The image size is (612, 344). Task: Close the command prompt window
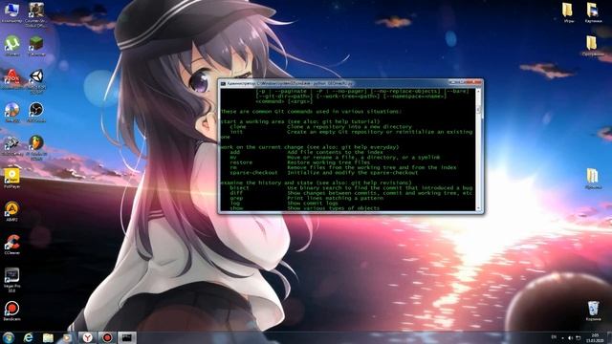click(x=474, y=82)
